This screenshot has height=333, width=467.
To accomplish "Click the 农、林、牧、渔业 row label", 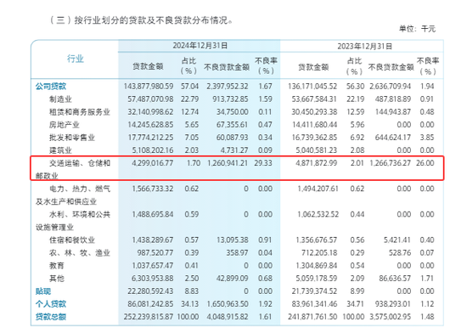I will point(80,253).
